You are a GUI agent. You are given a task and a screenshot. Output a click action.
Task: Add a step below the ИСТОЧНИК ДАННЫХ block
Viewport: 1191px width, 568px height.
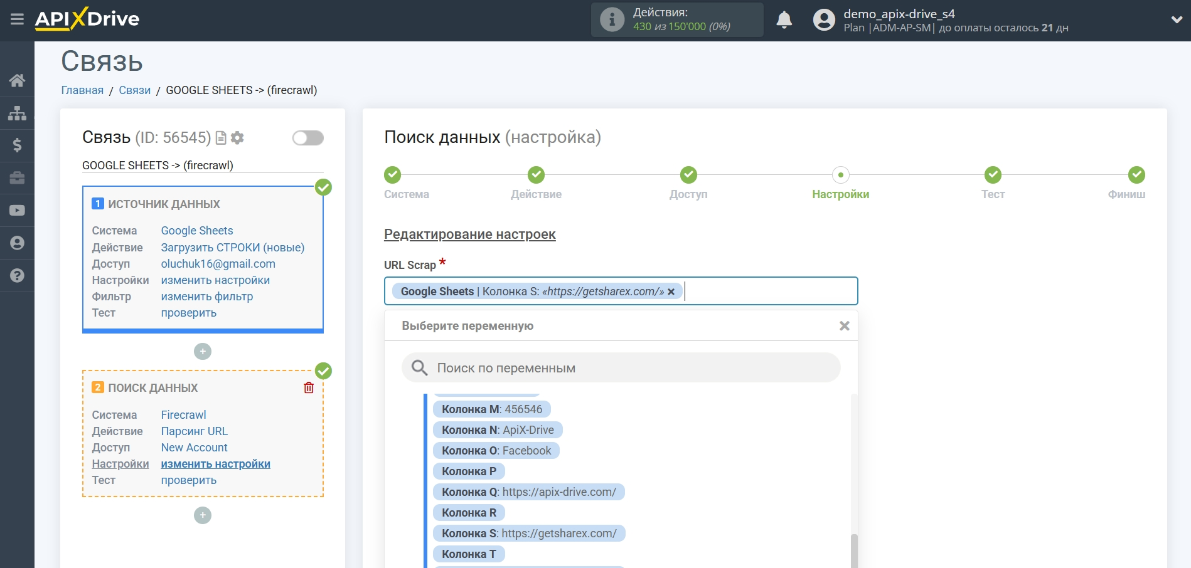pos(202,352)
